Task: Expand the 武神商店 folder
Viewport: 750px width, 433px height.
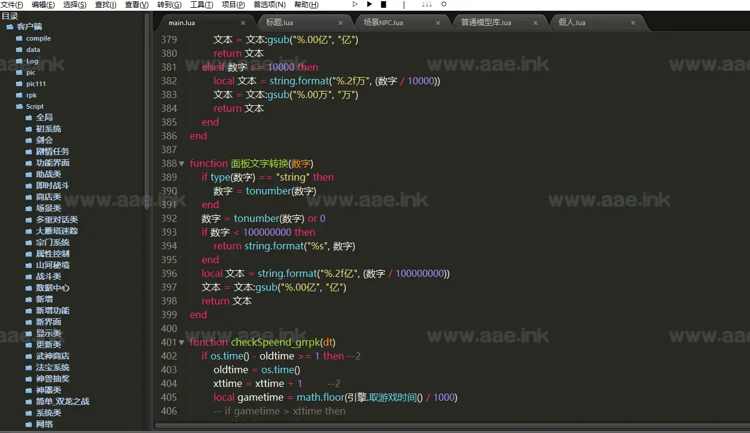Action: (x=29, y=356)
